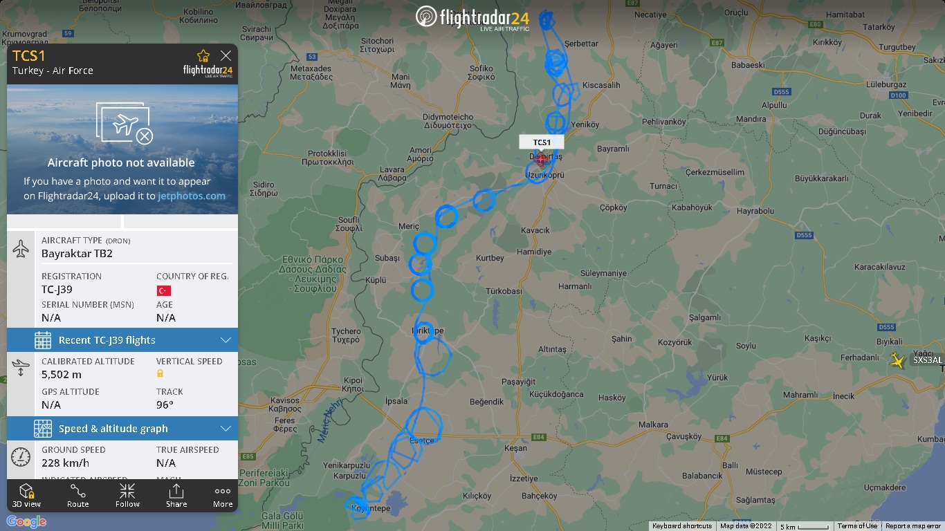
Task: Open the 3D view of the flight
Action: click(x=27, y=496)
